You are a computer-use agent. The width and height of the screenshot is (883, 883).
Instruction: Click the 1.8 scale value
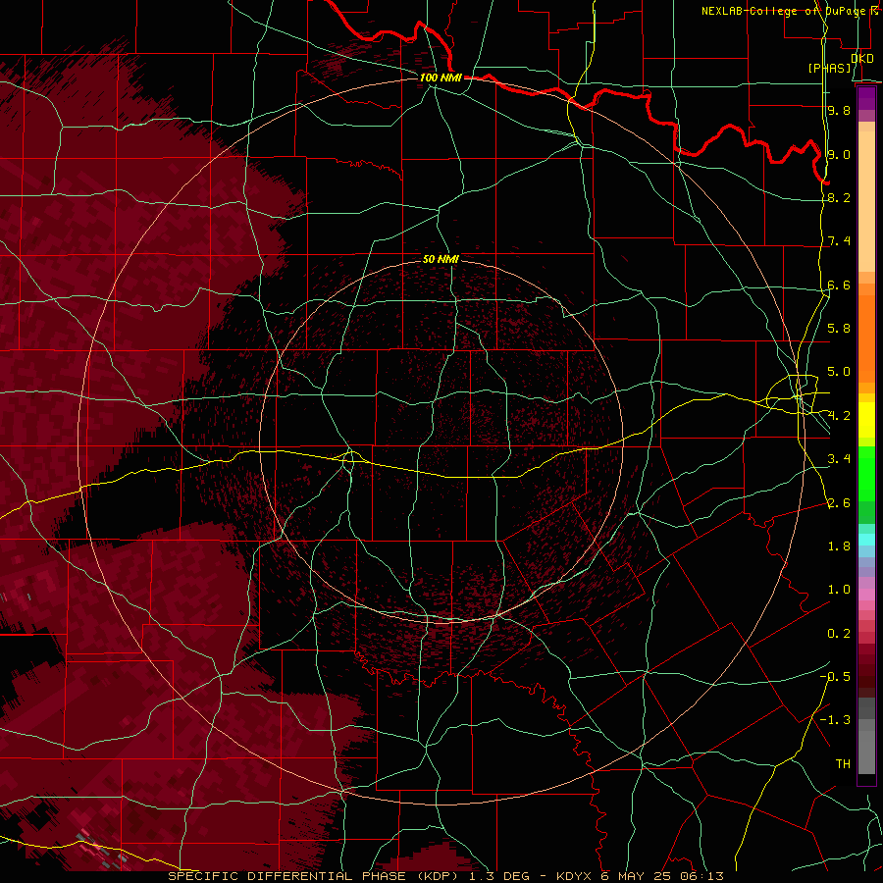tap(839, 546)
